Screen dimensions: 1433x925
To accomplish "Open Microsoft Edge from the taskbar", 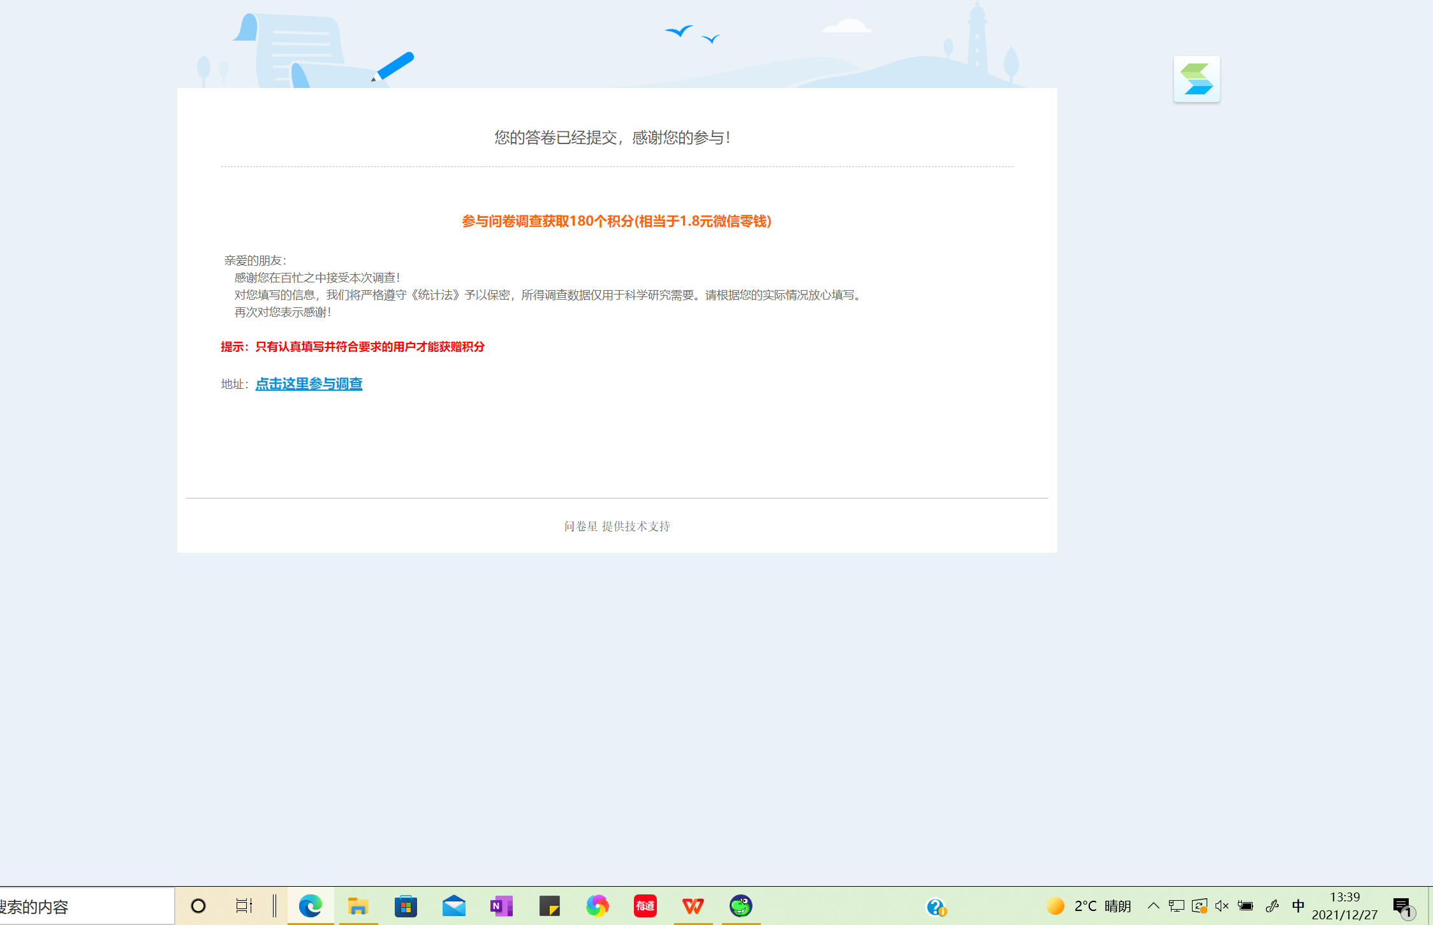I will pos(311,906).
